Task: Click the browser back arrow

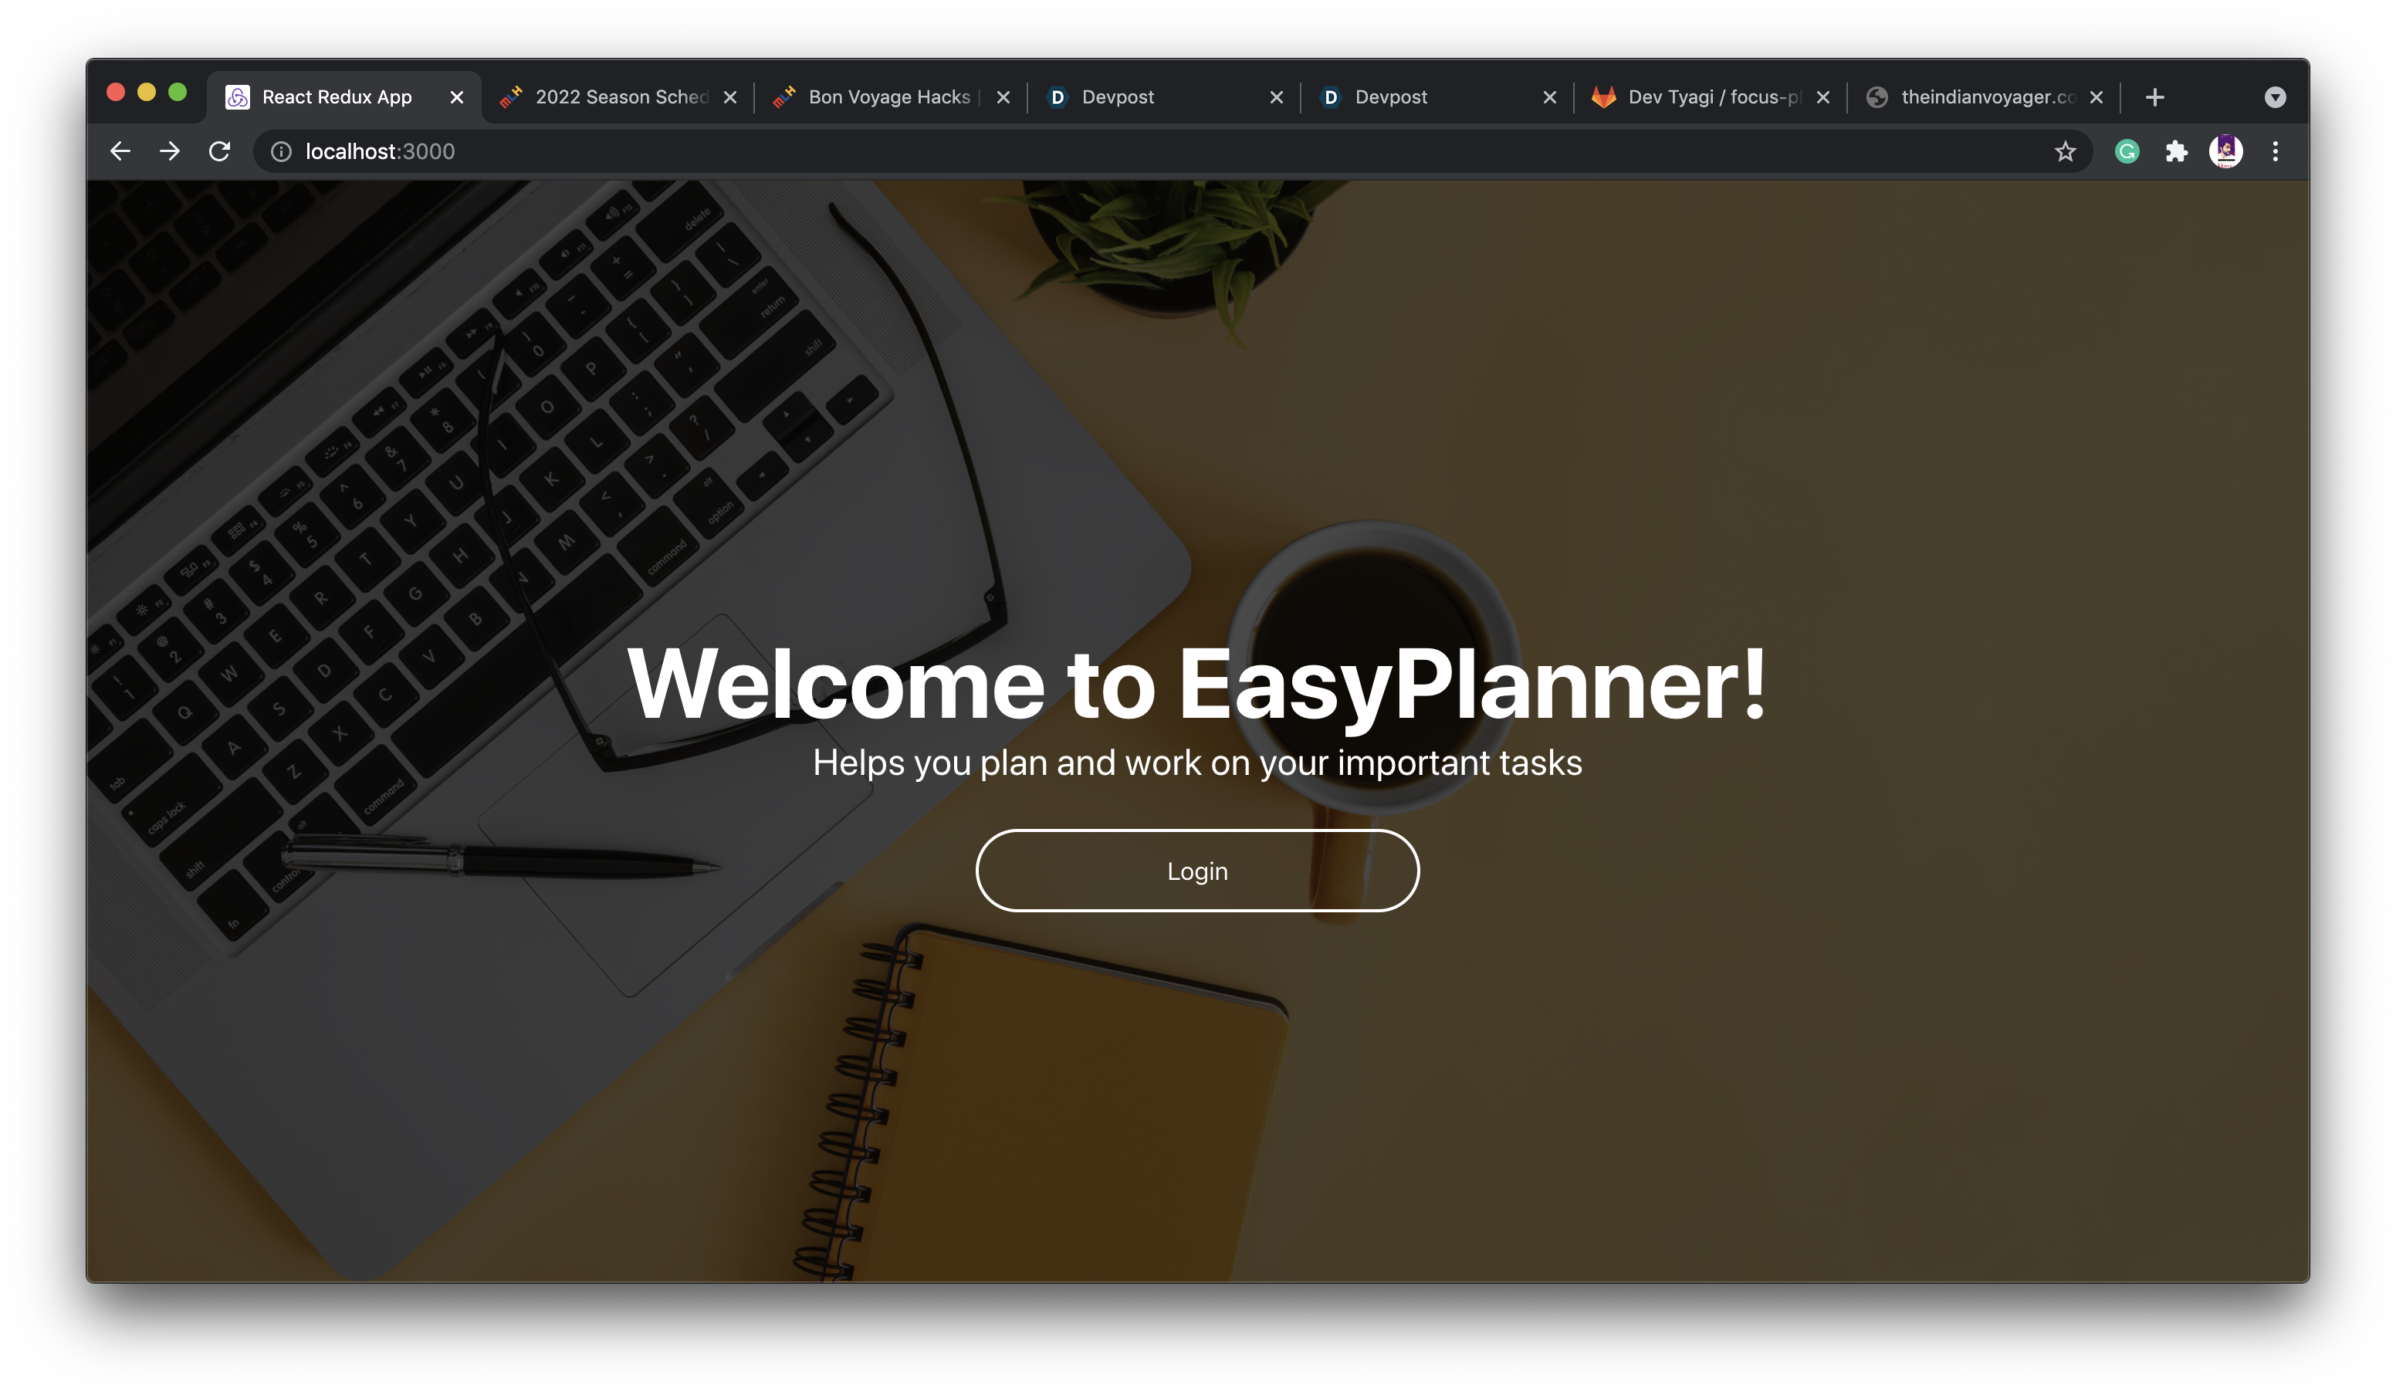Action: (120, 151)
